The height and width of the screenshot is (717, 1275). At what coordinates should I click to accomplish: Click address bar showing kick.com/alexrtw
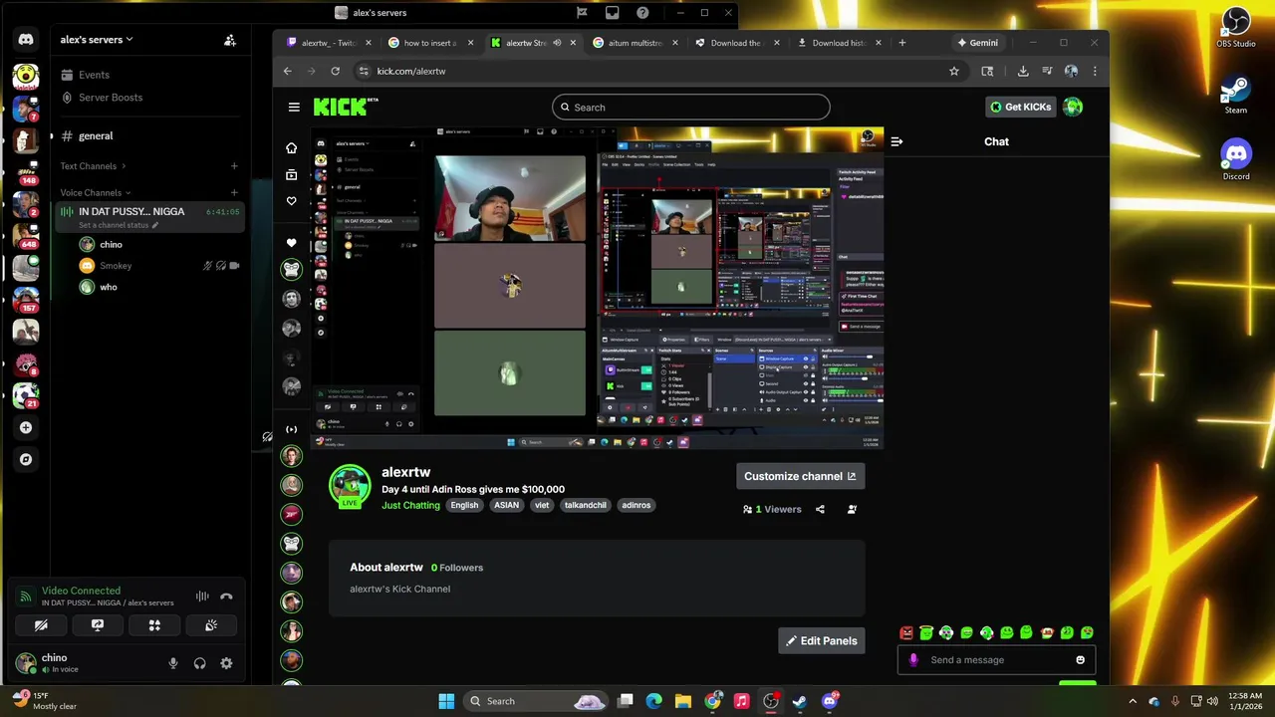point(652,72)
